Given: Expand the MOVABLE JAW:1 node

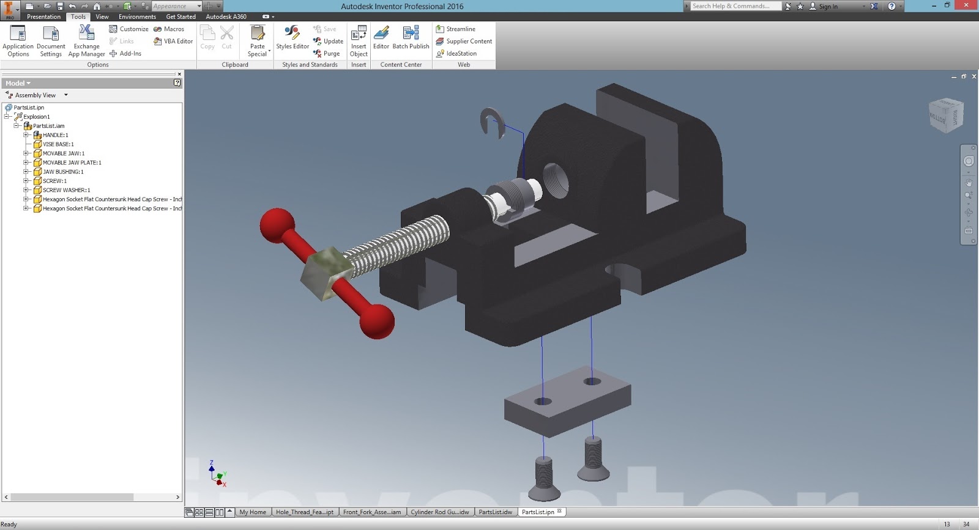Looking at the screenshot, I should 26,153.
